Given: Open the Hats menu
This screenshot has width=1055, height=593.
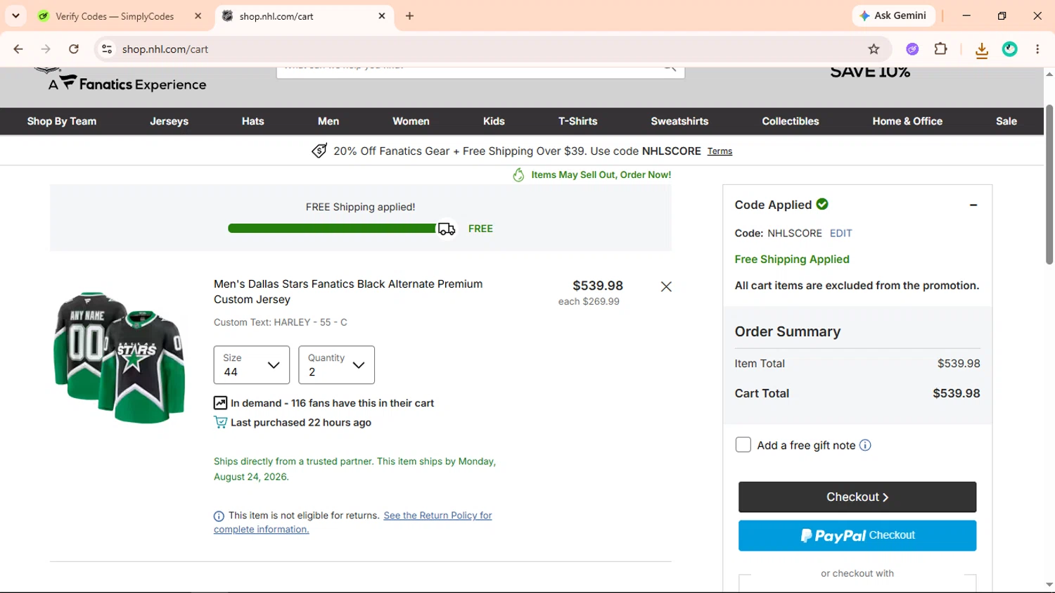Looking at the screenshot, I should [x=253, y=121].
